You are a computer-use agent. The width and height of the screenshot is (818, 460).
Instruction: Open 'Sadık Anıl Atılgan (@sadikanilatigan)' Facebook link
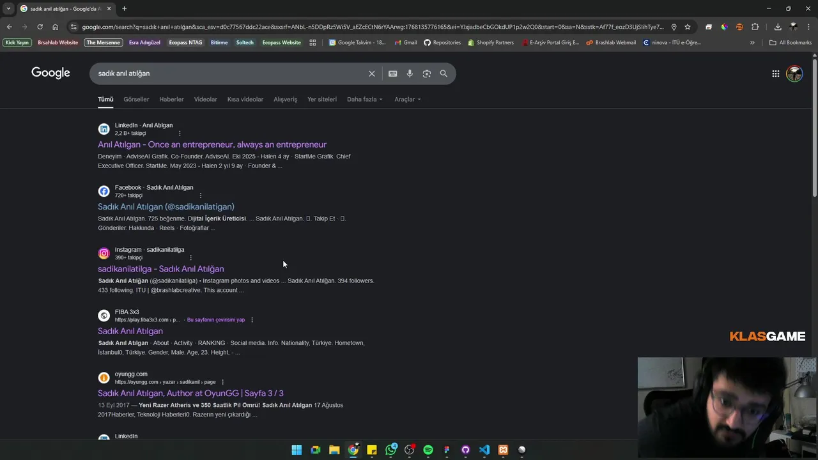coord(166,206)
